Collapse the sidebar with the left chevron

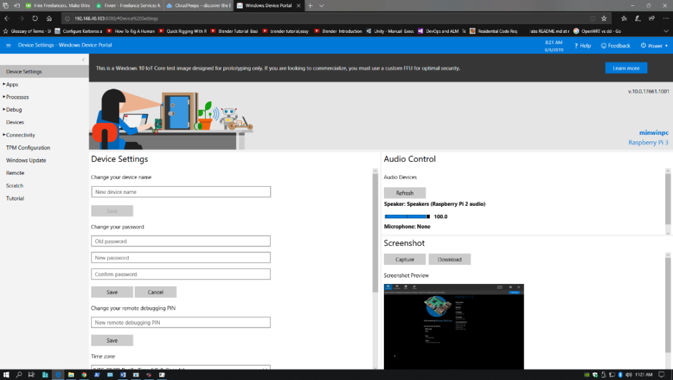(83, 59)
